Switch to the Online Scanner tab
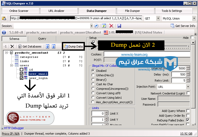Screen dimensions: 198x137 coord(21,11)
